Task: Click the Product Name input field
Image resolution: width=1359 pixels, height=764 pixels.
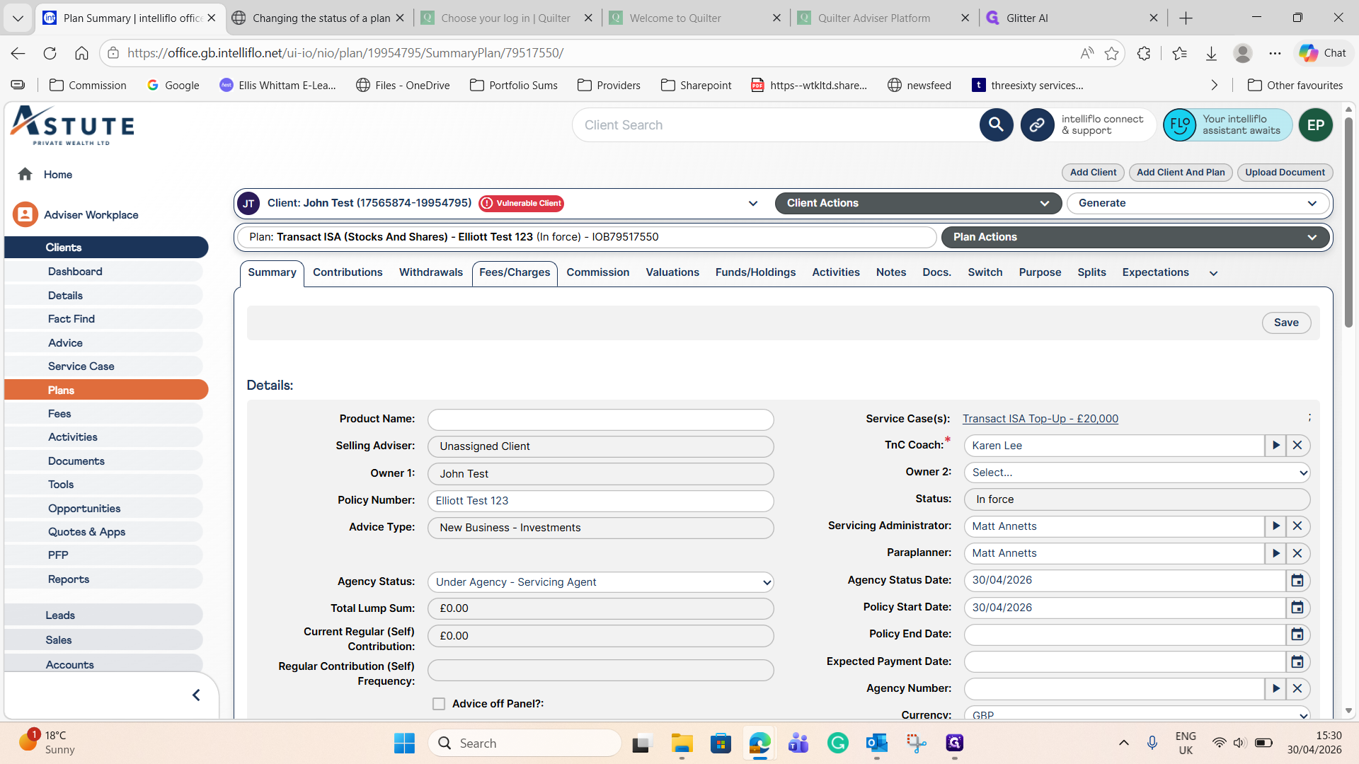Action: coord(600,419)
